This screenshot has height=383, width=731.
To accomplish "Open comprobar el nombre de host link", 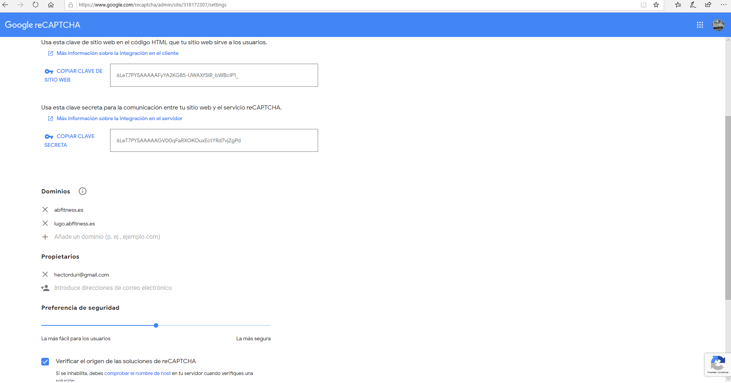I will (137, 373).
